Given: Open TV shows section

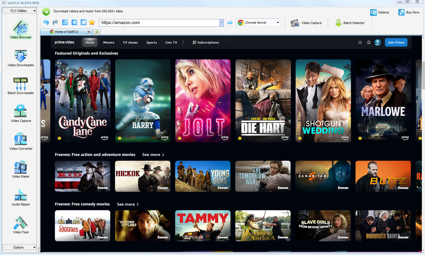Looking at the screenshot, I should (x=130, y=42).
